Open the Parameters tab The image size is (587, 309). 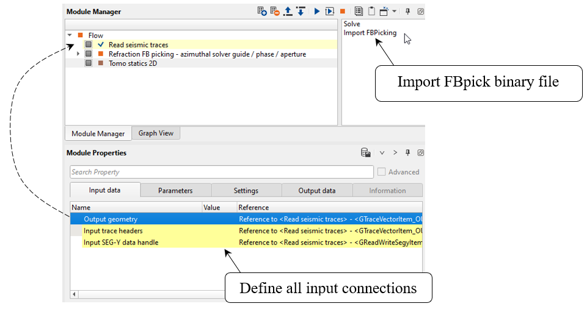[x=175, y=191]
